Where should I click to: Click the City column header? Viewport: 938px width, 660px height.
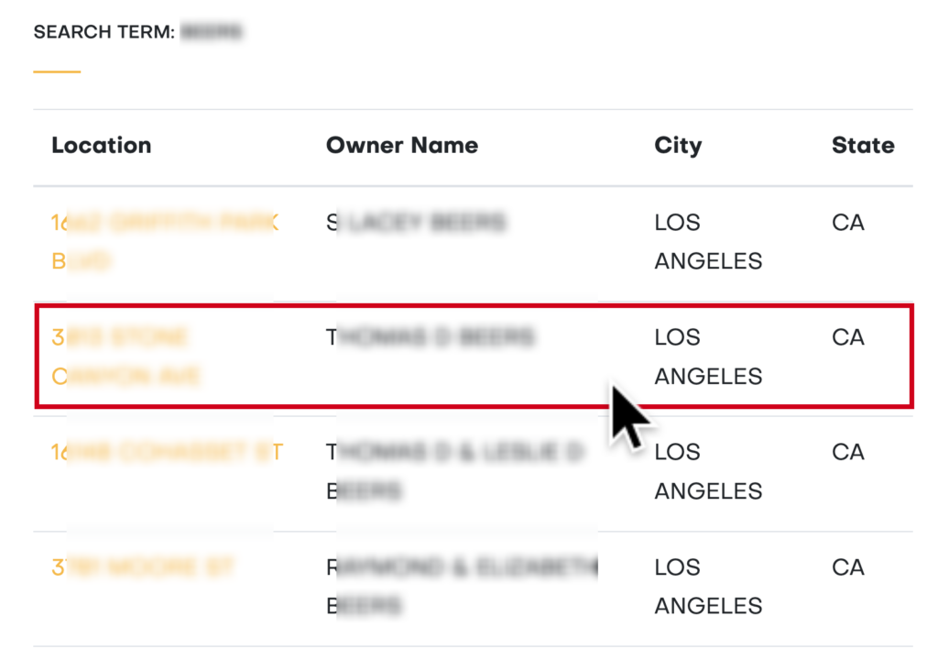click(678, 146)
